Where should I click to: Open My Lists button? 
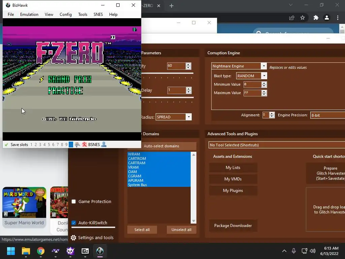click(233, 168)
